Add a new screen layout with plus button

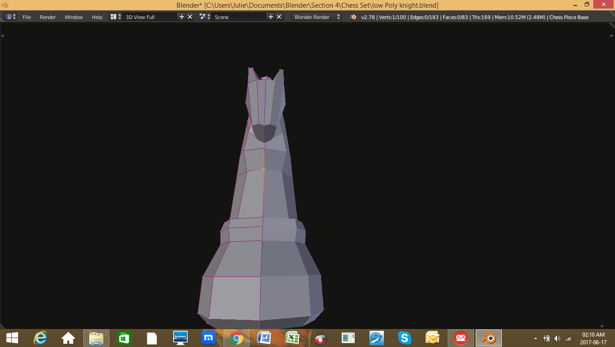[x=182, y=17]
